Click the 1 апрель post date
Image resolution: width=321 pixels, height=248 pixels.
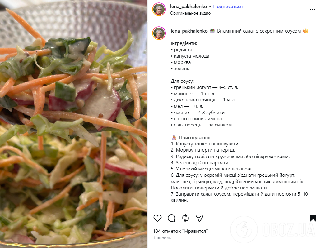click(x=162, y=238)
